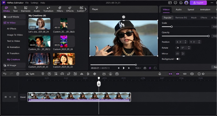Image resolution: width=217 pixels, height=116 pixels.
Task: Click the text box tool in the timeline toolbar
Action: click(x=49, y=74)
